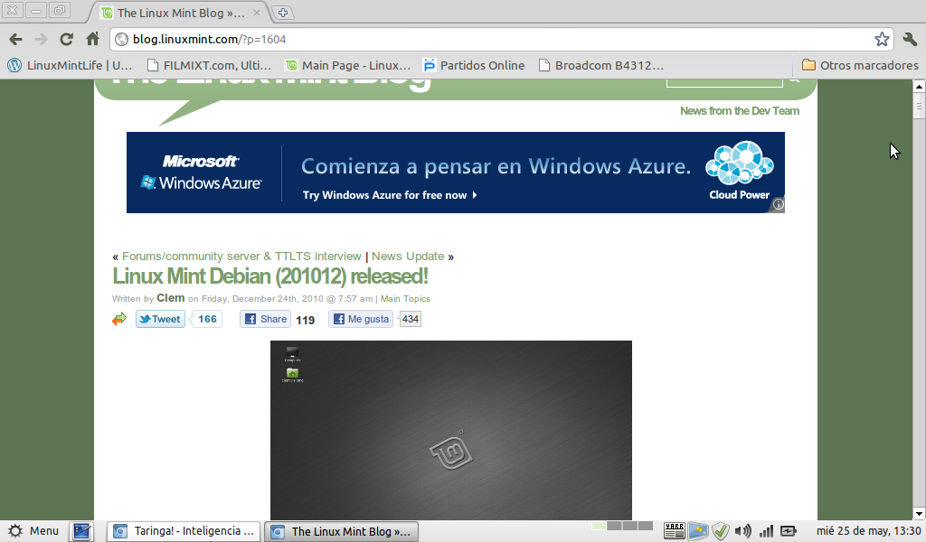Click the forward navigation arrow
Screen dimensions: 926x542
[41, 40]
